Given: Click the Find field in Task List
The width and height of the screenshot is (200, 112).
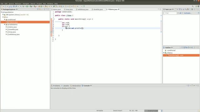Looking at the screenshot, I should click(x=170, y=13).
